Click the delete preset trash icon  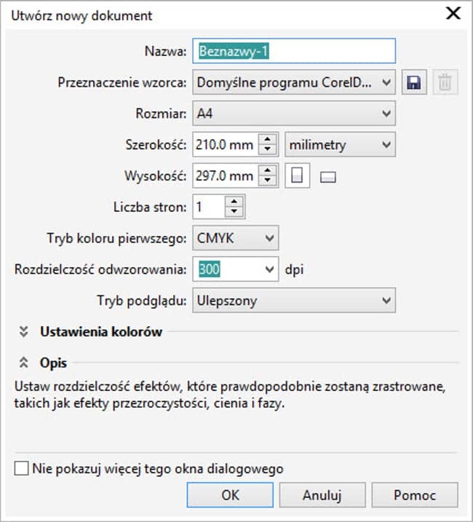pyautogui.click(x=445, y=83)
